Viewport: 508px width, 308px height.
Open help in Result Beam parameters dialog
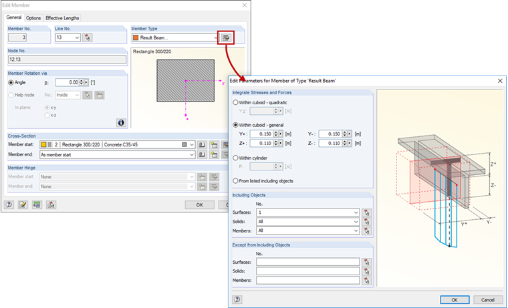[237, 299]
